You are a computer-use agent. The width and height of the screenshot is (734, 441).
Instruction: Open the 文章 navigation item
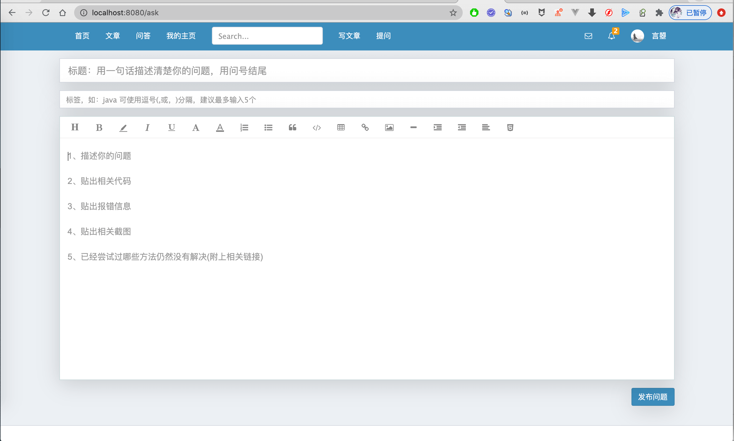tap(113, 36)
